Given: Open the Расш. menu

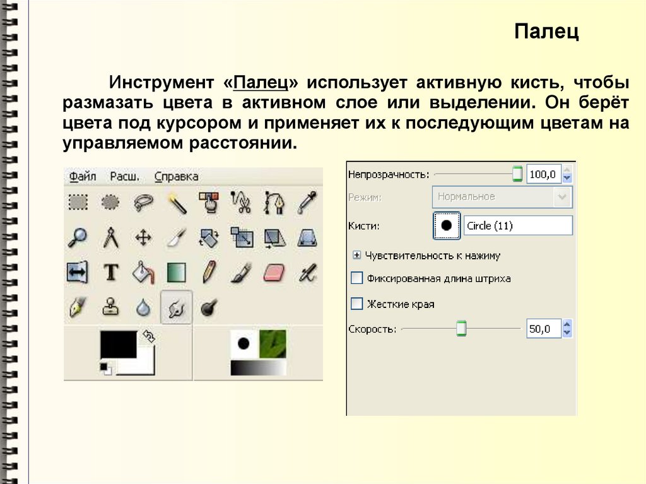Looking at the screenshot, I should [x=124, y=177].
